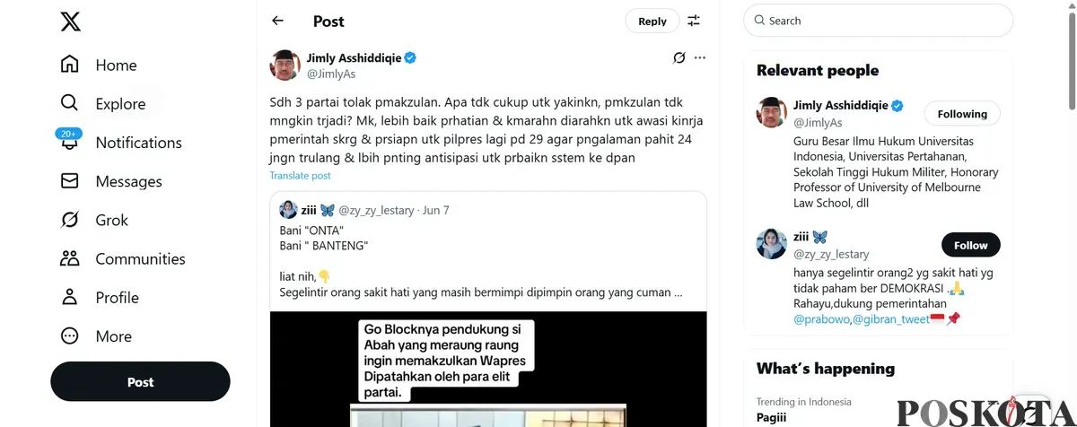Open Explore via magnifier icon

tap(69, 103)
